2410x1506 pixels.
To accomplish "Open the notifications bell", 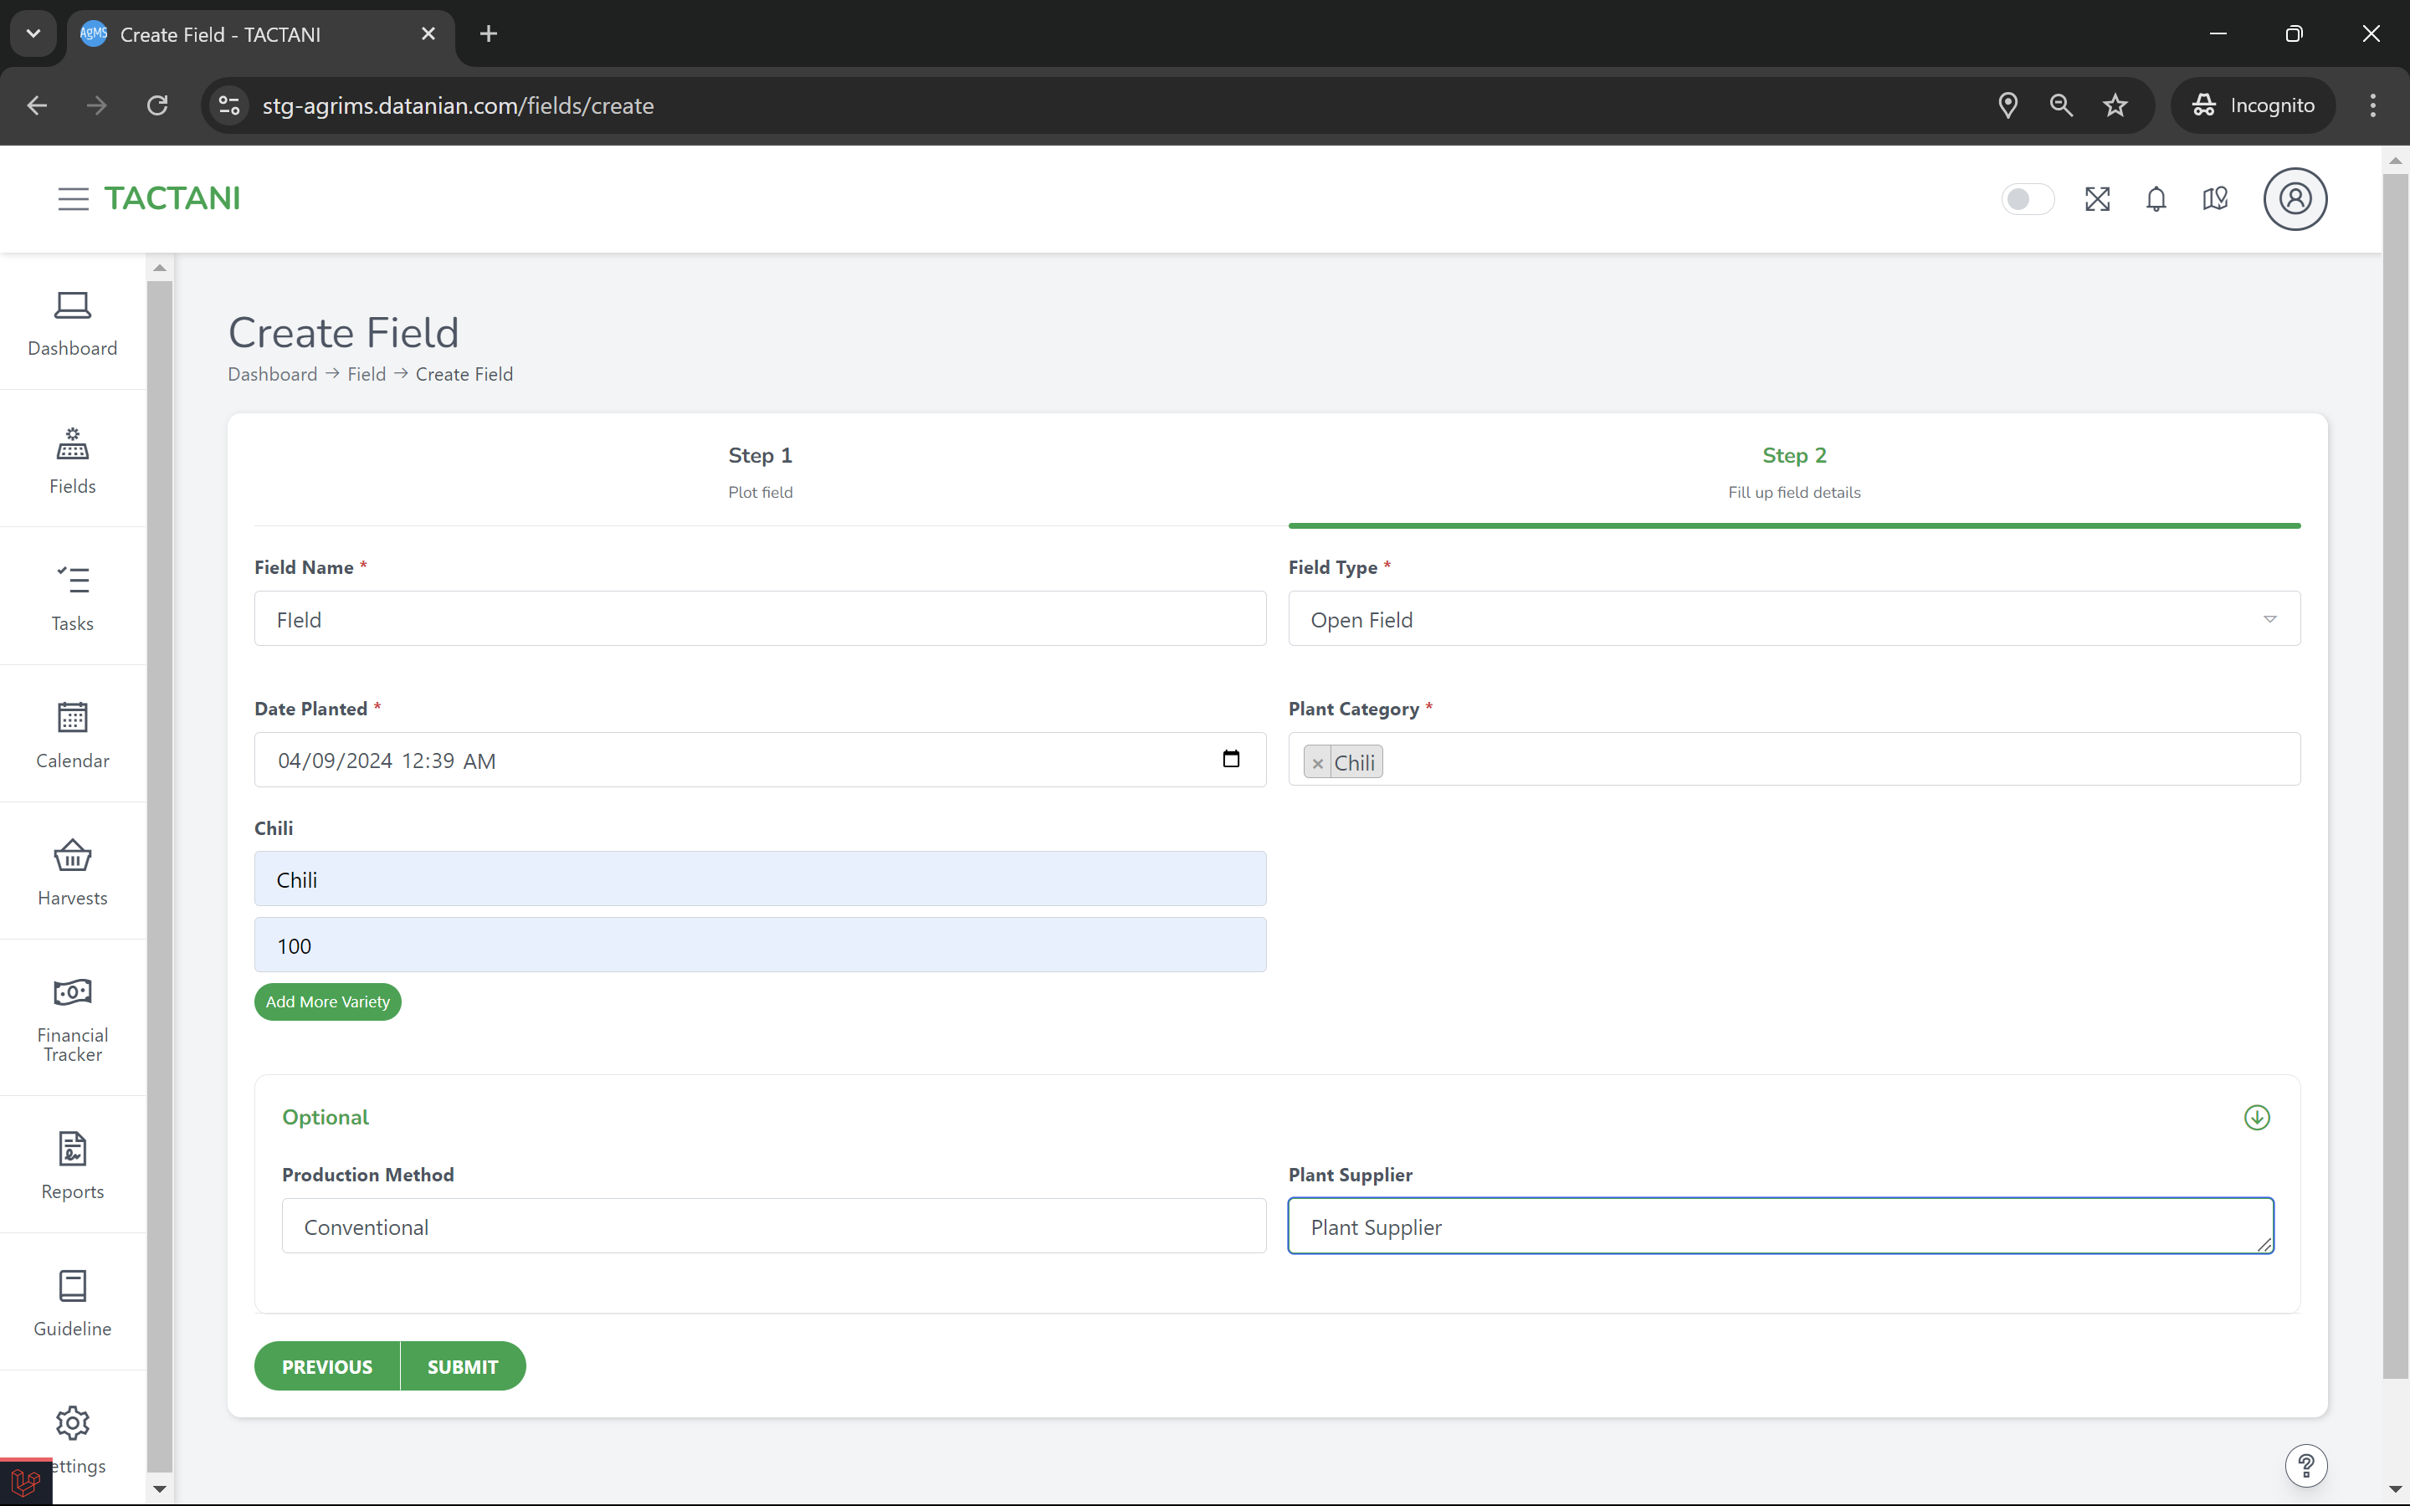I will tap(2156, 199).
